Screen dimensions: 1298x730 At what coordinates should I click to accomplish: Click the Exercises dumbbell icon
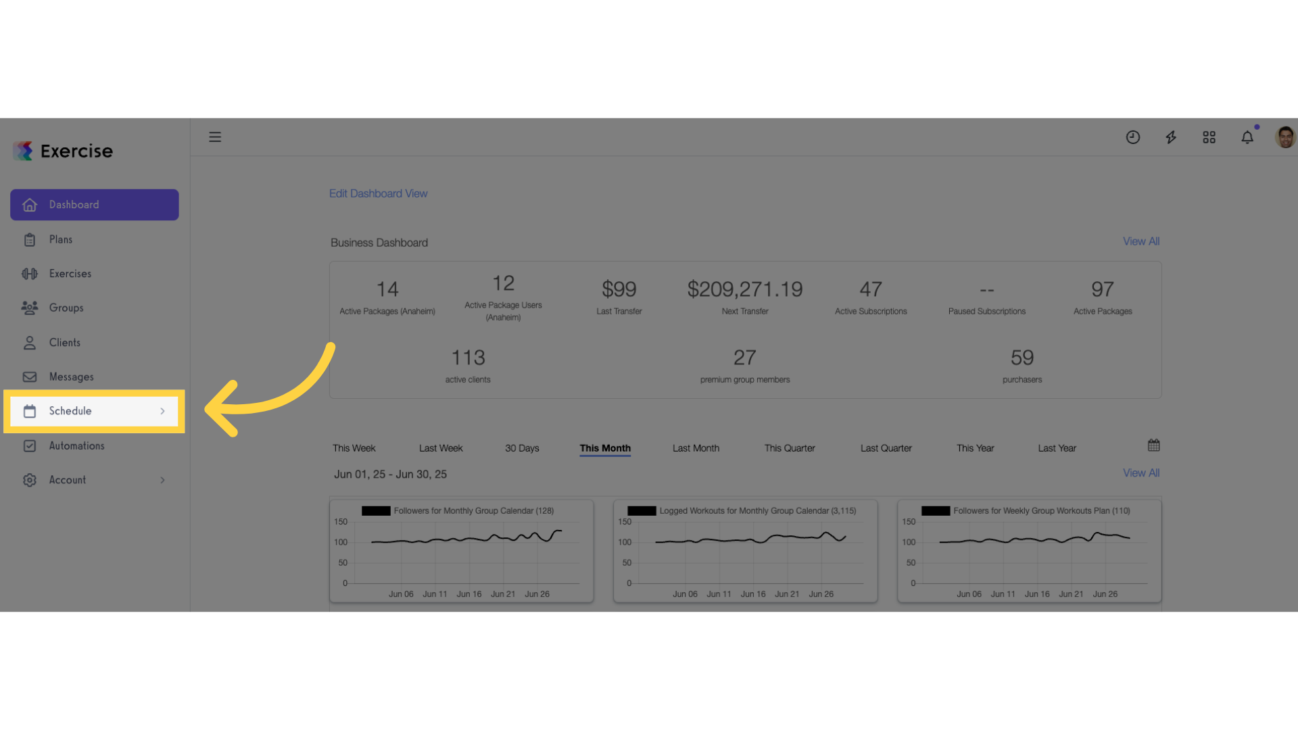point(30,274)
